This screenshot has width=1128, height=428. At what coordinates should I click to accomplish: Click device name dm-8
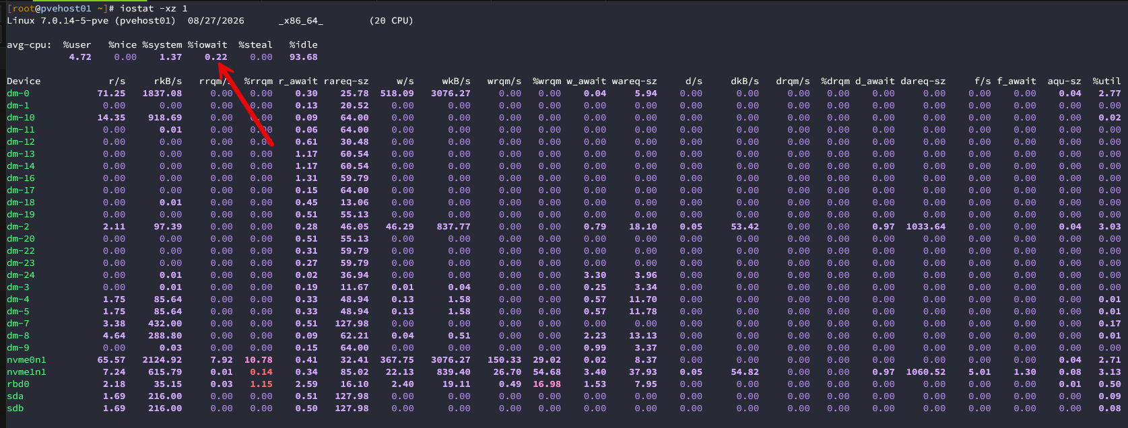[18, 336]
